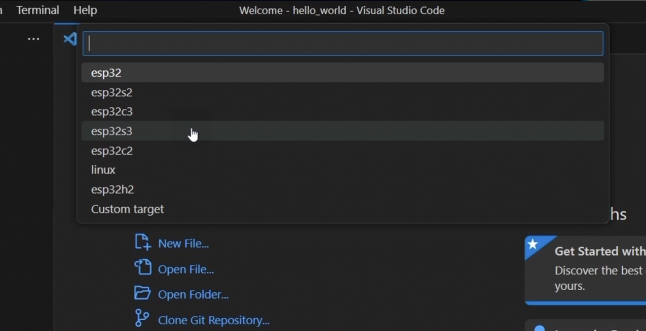Select esp32s3 target entry
Image resolution: width=646 pixels, height=331 pixels.
click(x=112, y=131)
